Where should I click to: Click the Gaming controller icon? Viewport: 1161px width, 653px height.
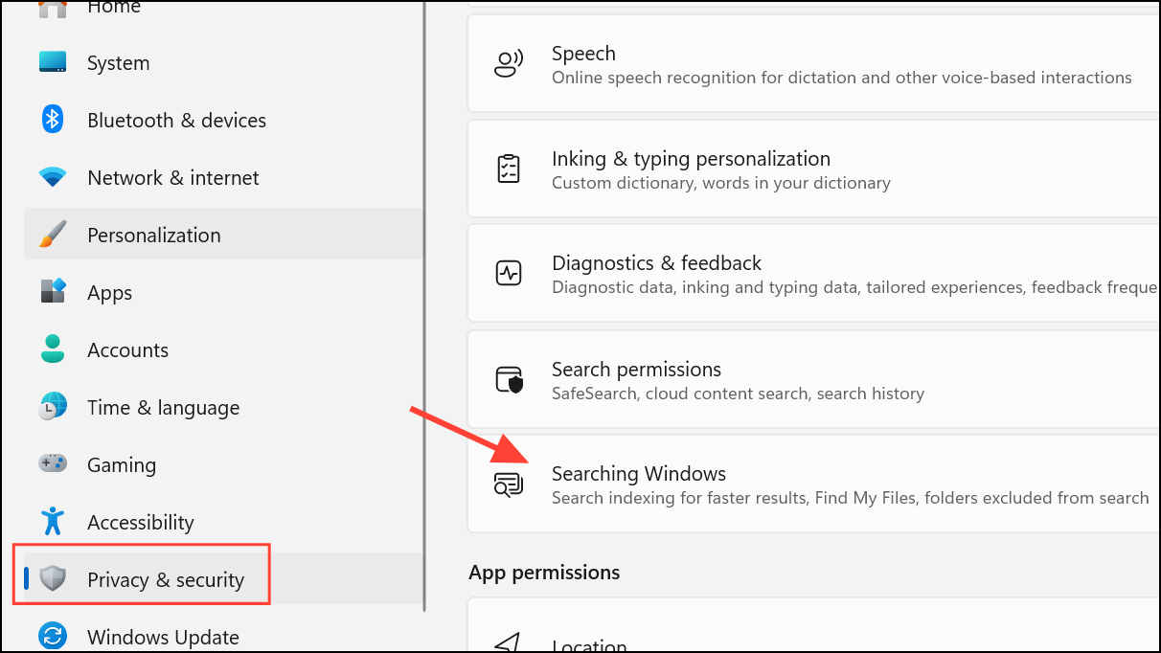point(52,464)
